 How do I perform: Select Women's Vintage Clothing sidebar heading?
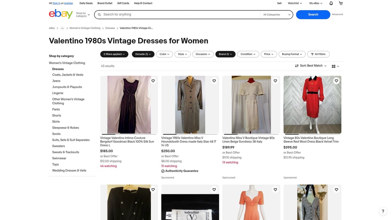(x=67, y=63)
